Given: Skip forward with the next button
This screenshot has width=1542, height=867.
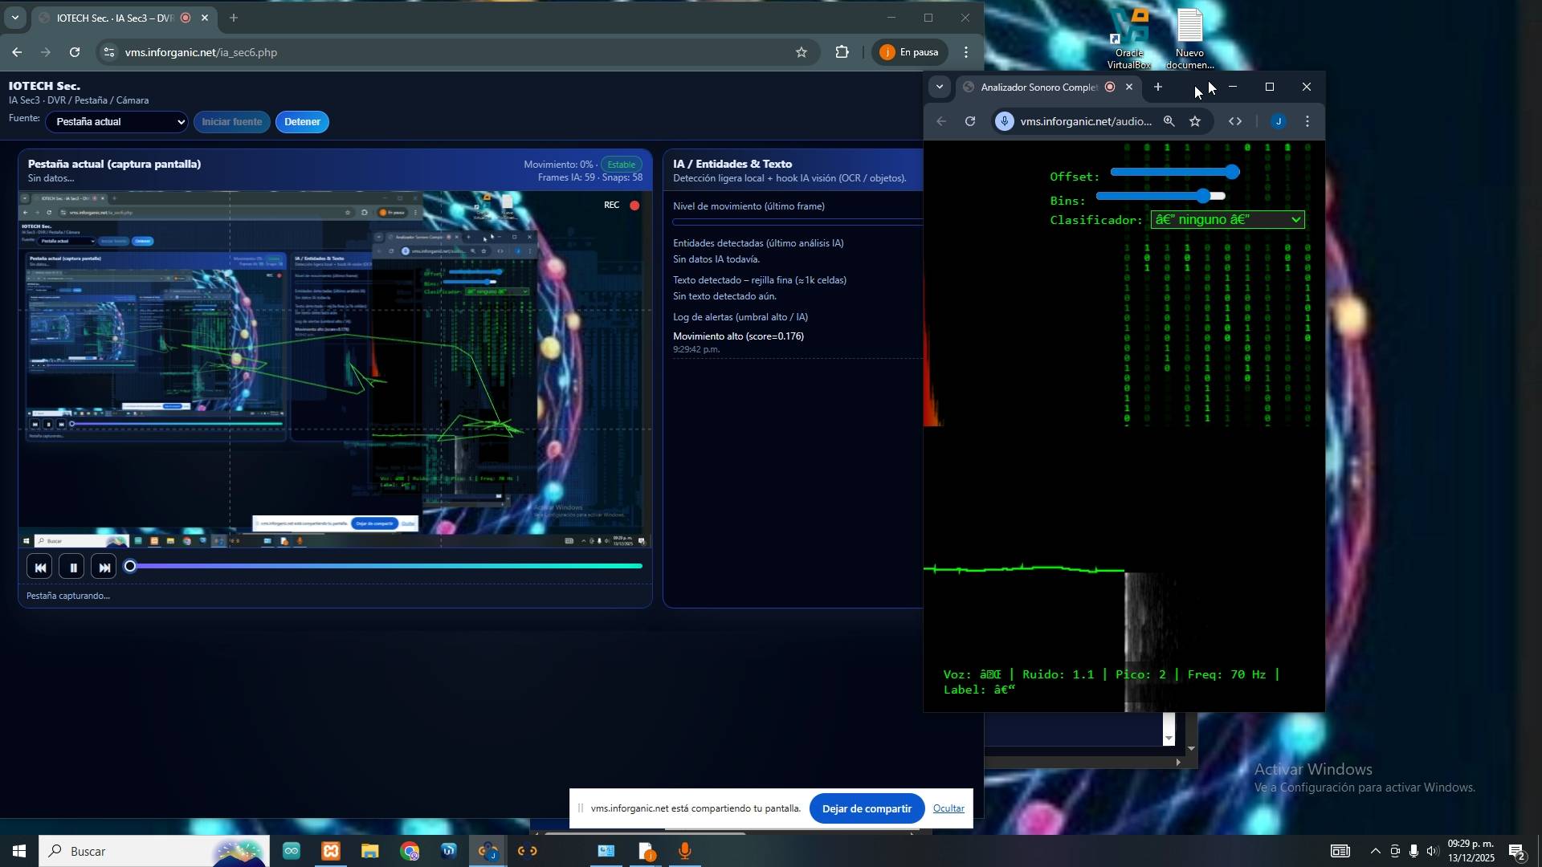Looking at the screenshot, I should pos(104,568).
